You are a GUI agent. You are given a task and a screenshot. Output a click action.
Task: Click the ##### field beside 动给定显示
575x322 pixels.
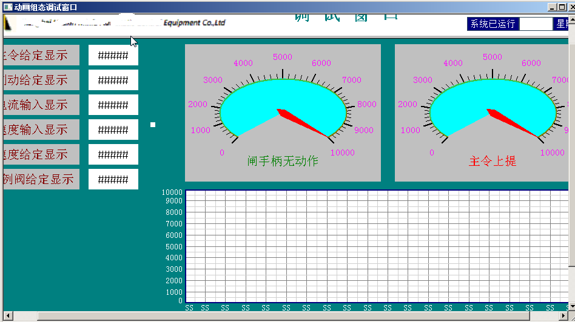pyautogui.click(x=113, y=80)
